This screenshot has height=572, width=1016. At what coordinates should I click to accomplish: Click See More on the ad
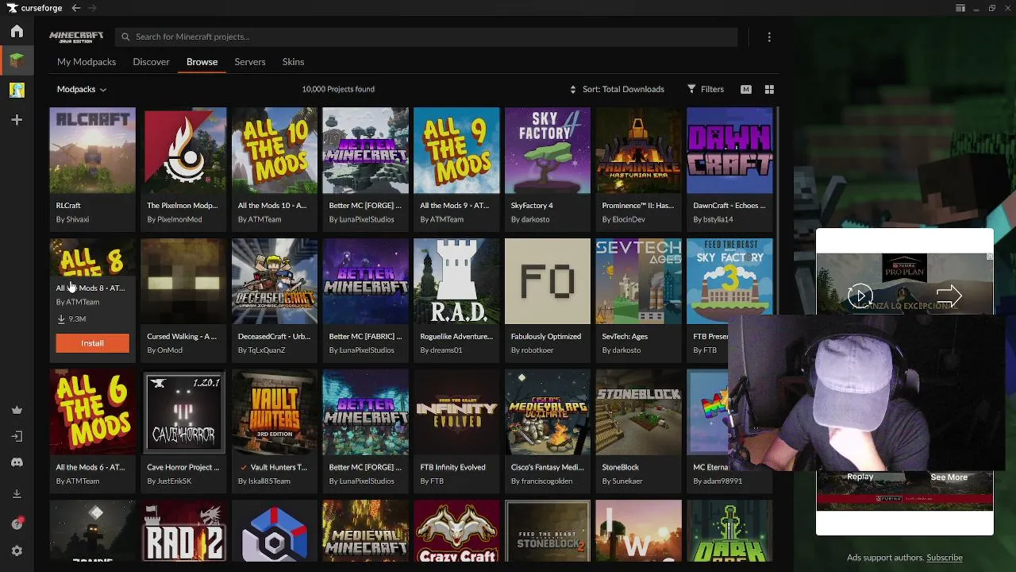(949, 477)
